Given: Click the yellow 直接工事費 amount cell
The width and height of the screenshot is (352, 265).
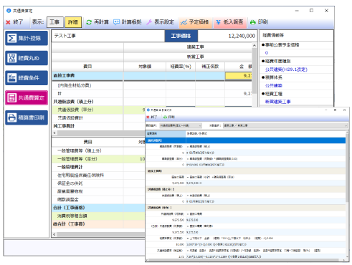Looking at the screenshot, I should coord(239,76).
